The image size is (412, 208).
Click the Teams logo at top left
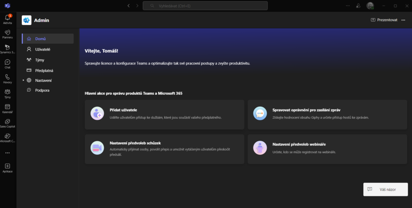(x=7, y=6)
